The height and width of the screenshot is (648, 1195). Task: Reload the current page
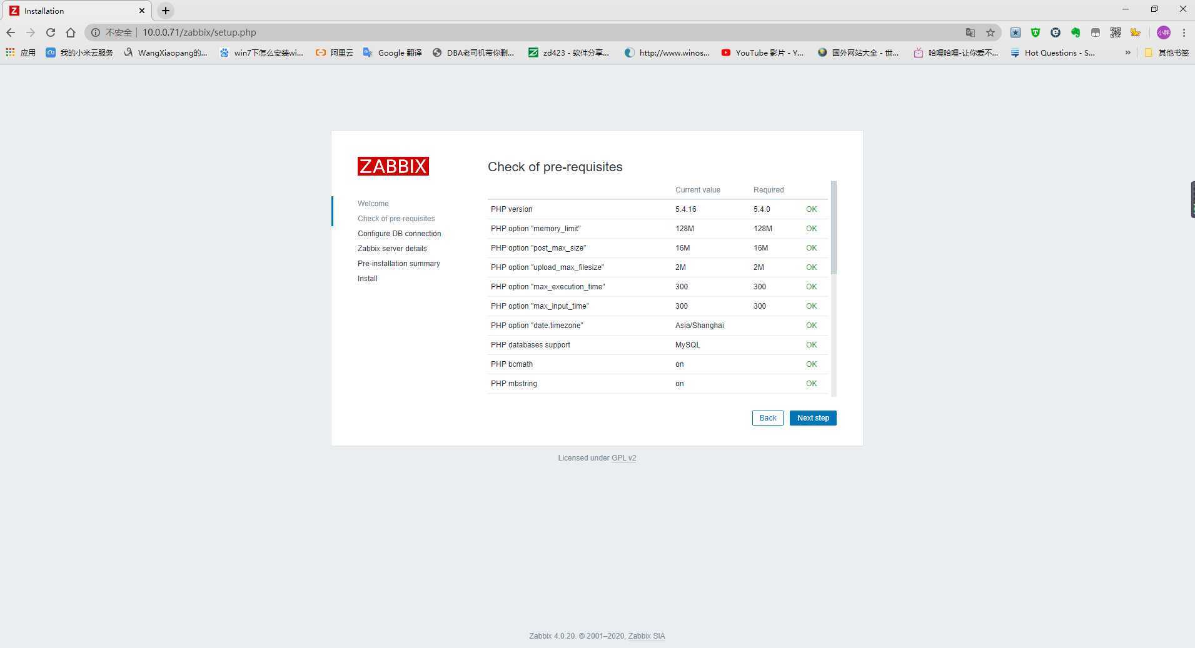[51, 32]
